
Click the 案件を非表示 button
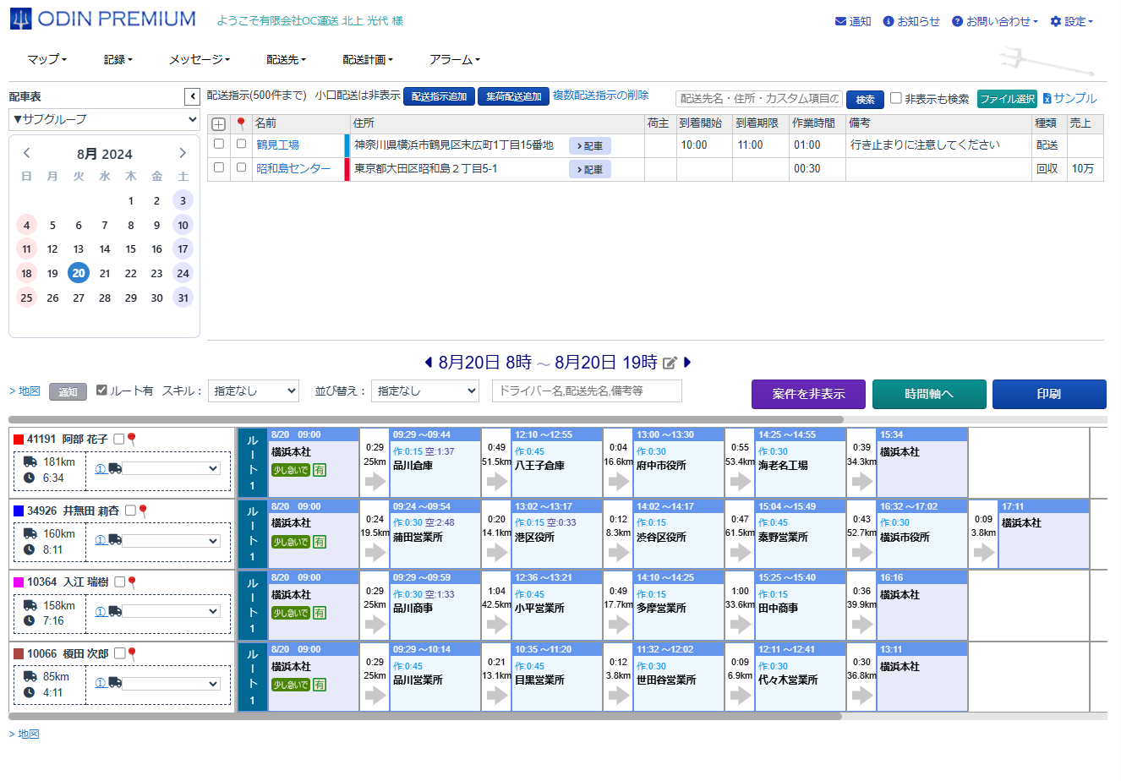(808, 394)
